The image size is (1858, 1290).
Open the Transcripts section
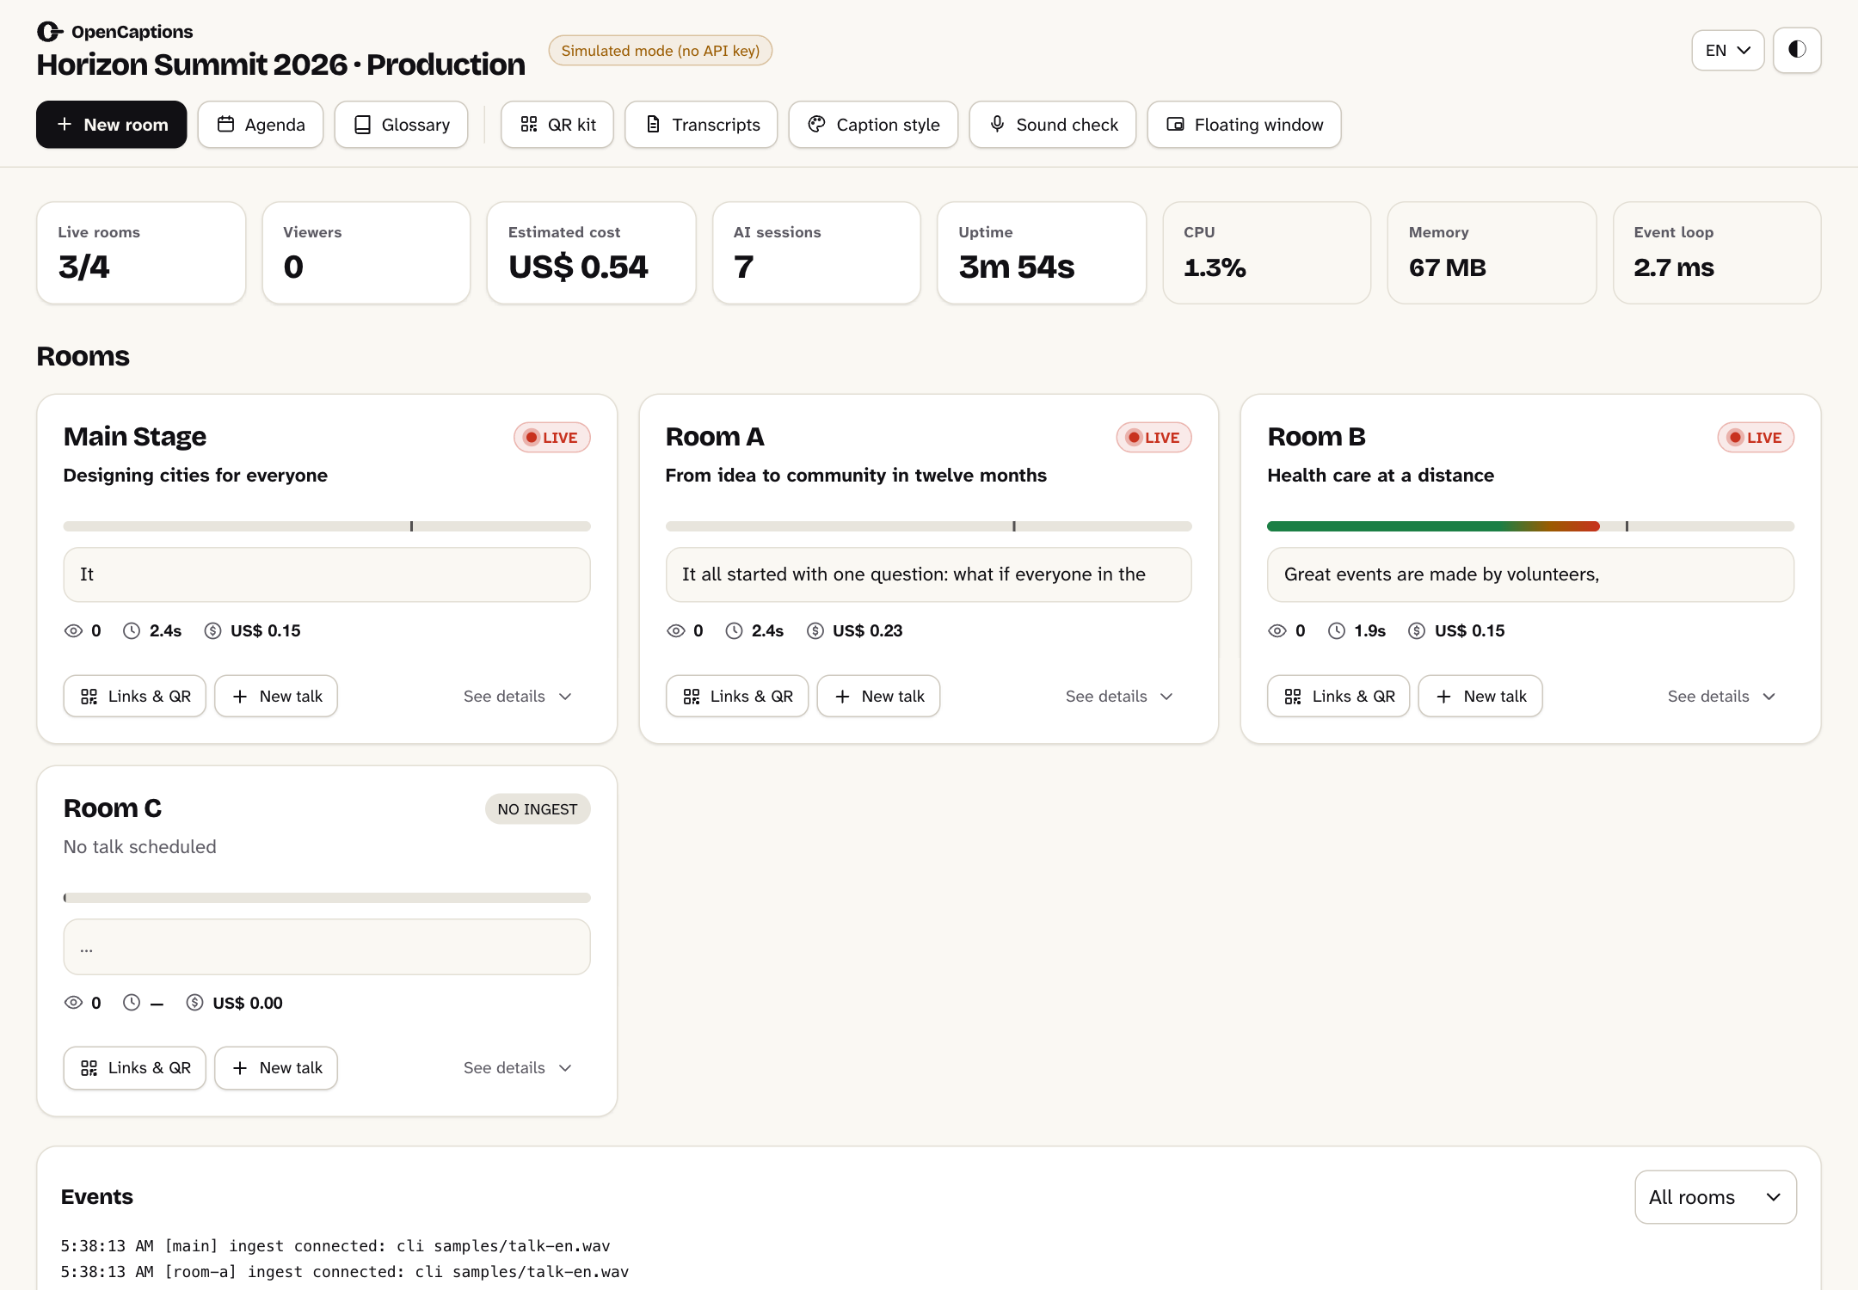click(701, 125)
